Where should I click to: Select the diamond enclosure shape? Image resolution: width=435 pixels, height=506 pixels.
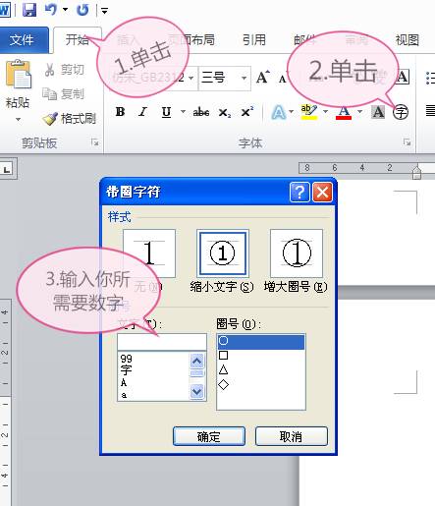[x=223, y=384]
